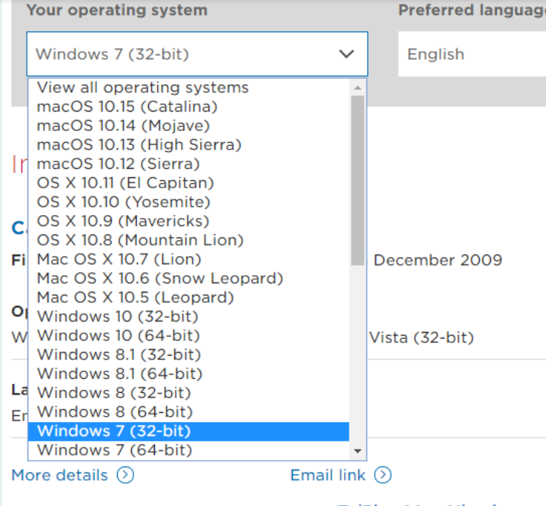
Task: Click the scroll up arrow in list
Action: [358, 87]
